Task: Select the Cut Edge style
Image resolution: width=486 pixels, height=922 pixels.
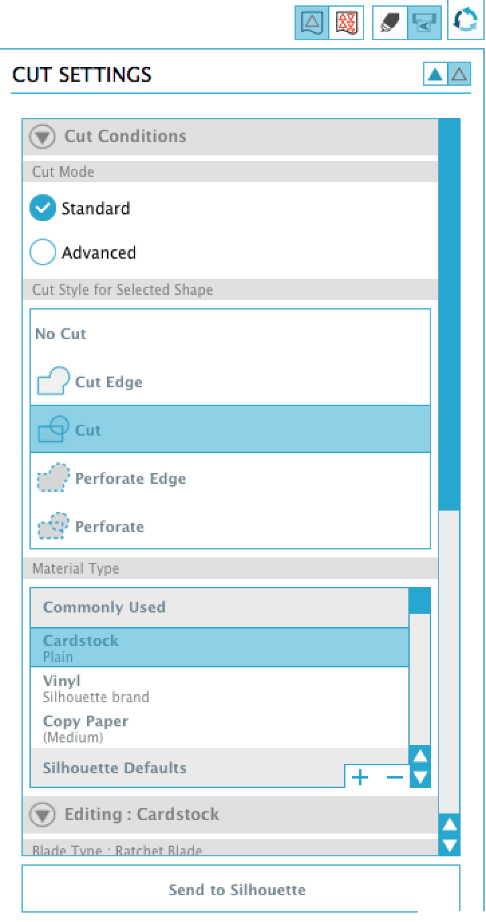Action: (108, 382)
